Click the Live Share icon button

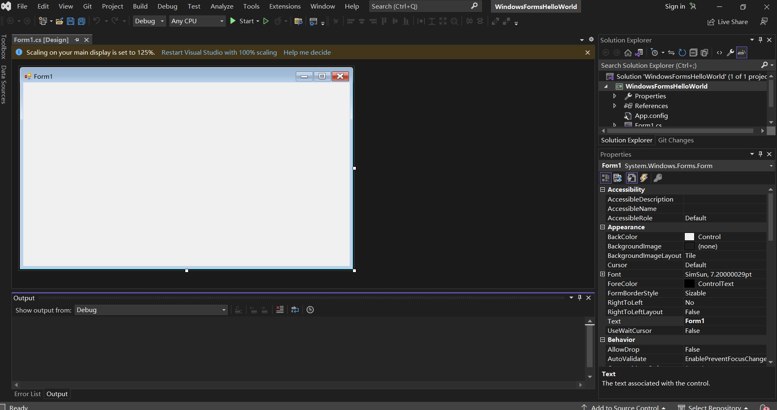tap(728, 22)
